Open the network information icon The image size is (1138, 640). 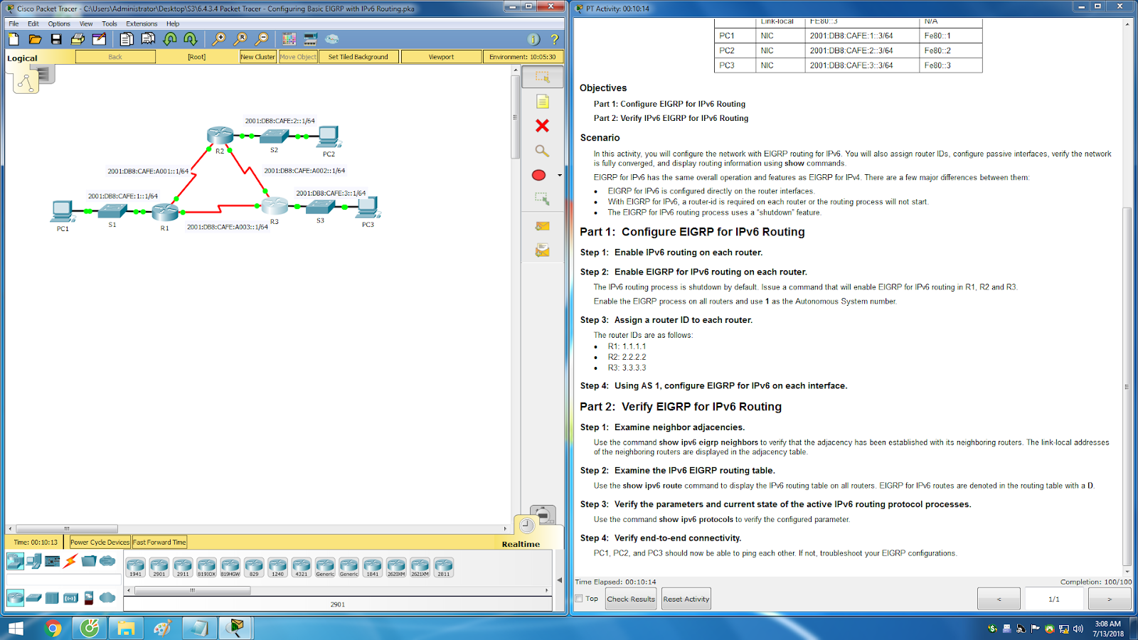533,39
